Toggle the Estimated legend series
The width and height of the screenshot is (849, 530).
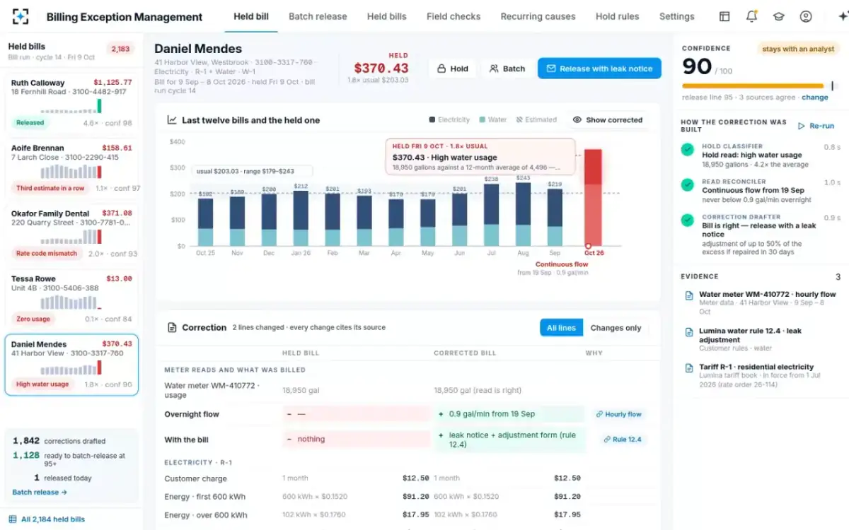[x=536, y=120]
